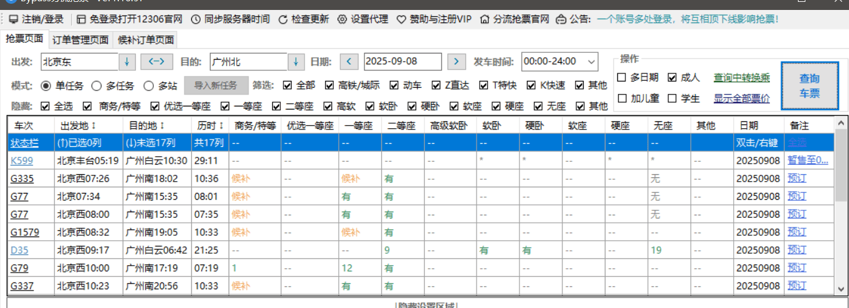Open 设置代理 gear item

[363, 19]
